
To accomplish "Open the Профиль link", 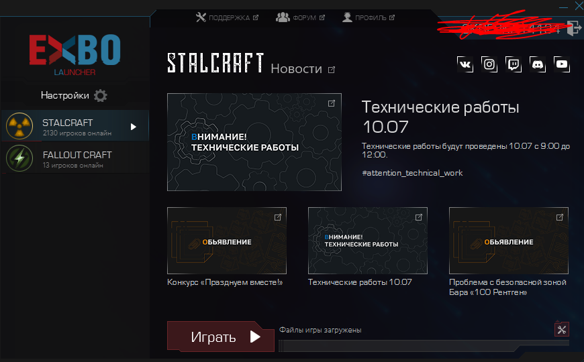I will [371, 17].
